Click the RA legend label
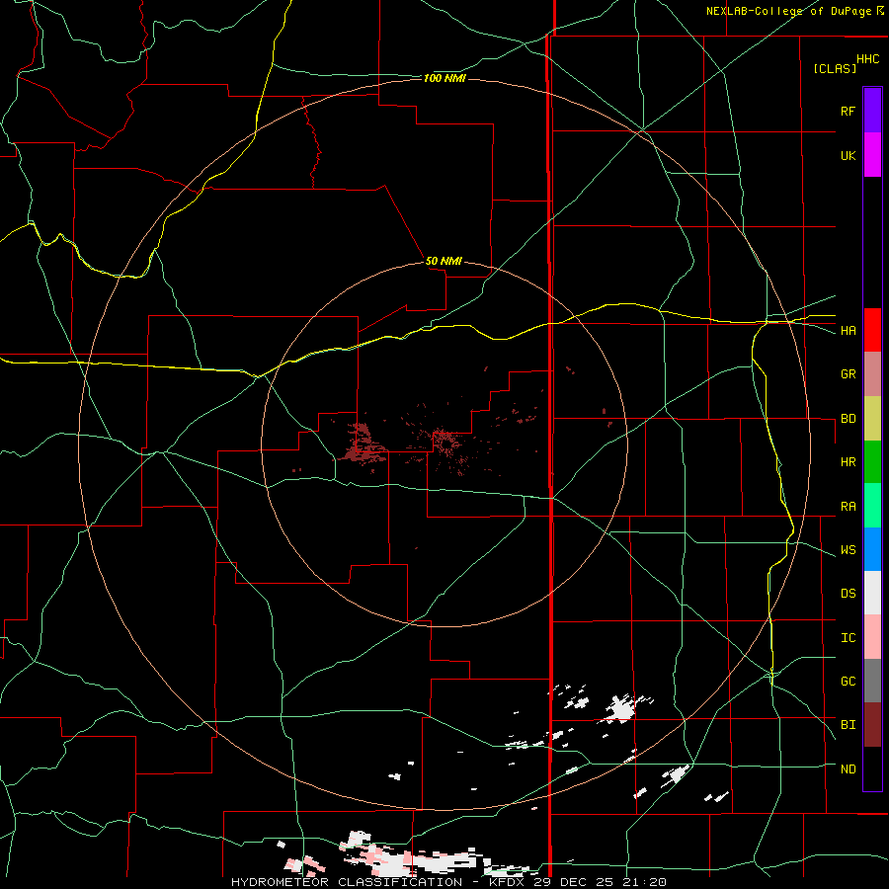Viewport: 889px width, 889px height. pyautogui.click(x=848, y=507)
